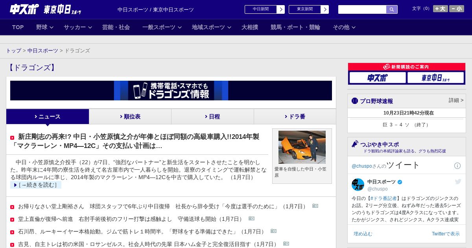Open the 大相撲 menu item
Screen dimensions: 472x248
pyautogui.click(x=250, y=27)
